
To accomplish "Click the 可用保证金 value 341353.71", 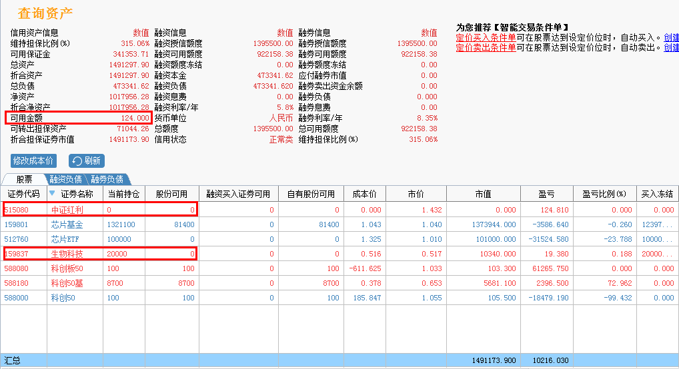I will [x=131, y=54].
